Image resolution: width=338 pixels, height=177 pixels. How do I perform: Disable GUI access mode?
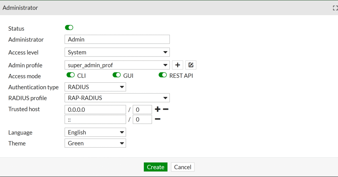117,75
